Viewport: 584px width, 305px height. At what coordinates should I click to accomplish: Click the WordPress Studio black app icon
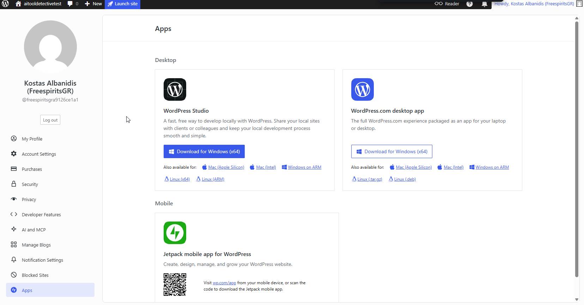coord(175,89)
